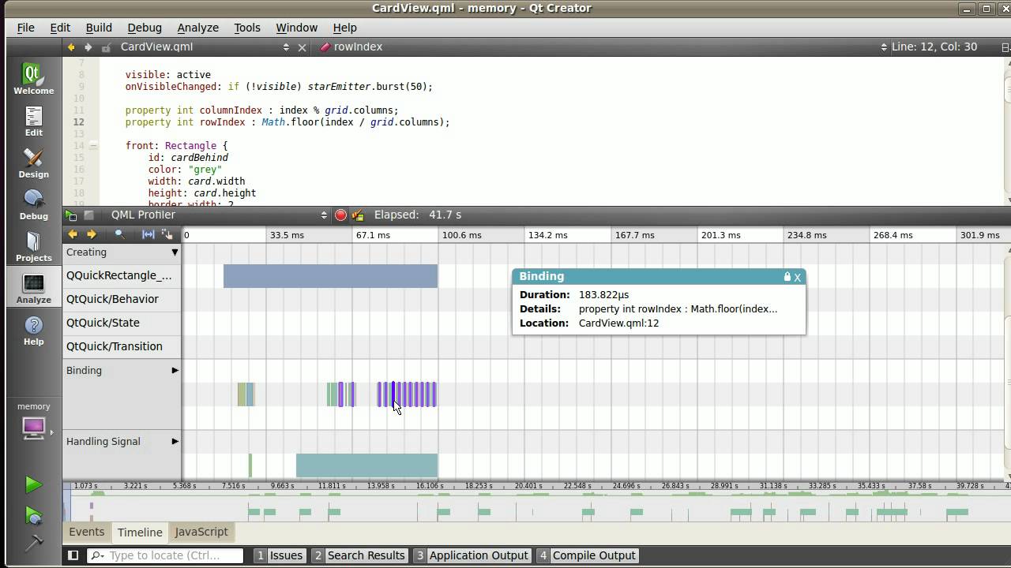This screenshot has width=1011, height=568.
Task: Switch to Edit mode in sidebar
Action: (33, 121)
